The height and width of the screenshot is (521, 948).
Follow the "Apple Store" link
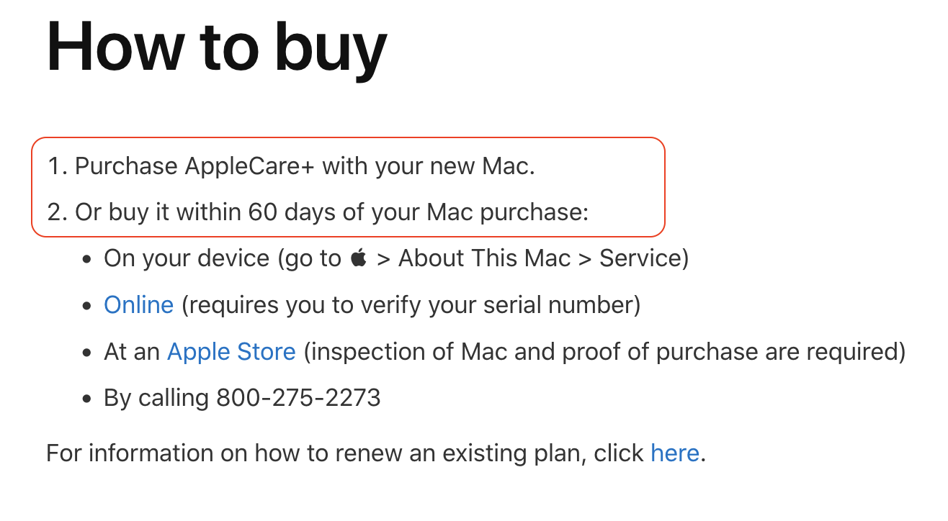[x=231, y=352]
